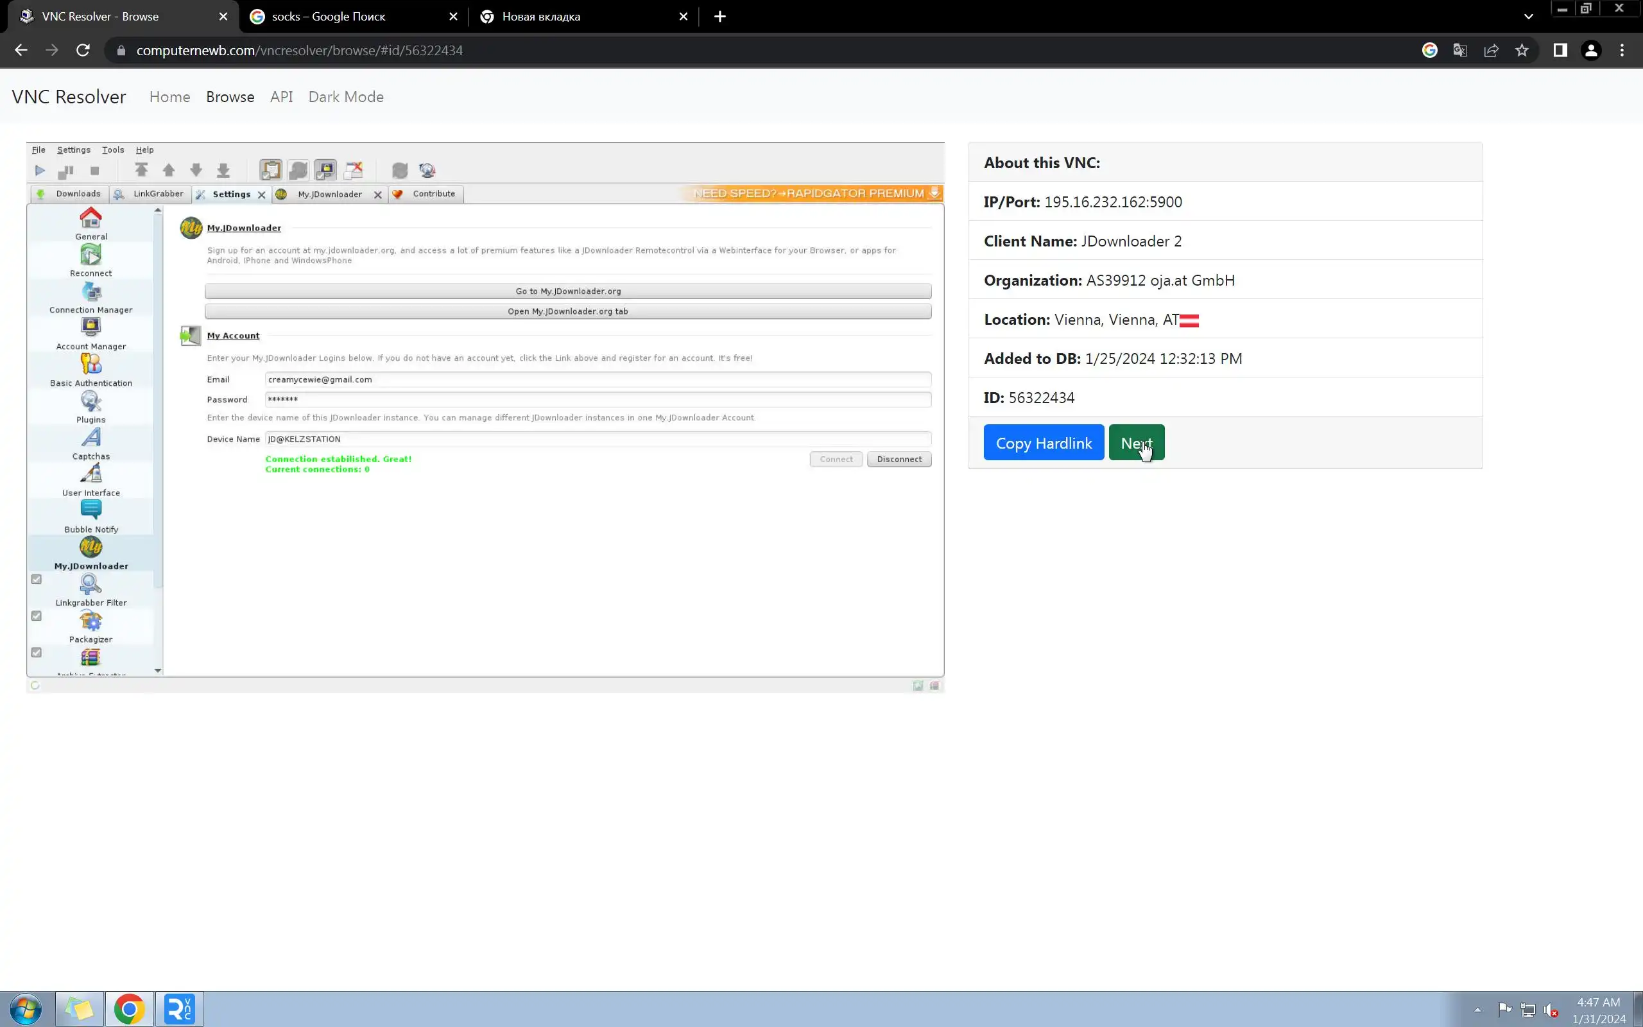Screen dimensions: 1643x1027
Task: Open the Windows Start menu
Action: click(26, 1008)
